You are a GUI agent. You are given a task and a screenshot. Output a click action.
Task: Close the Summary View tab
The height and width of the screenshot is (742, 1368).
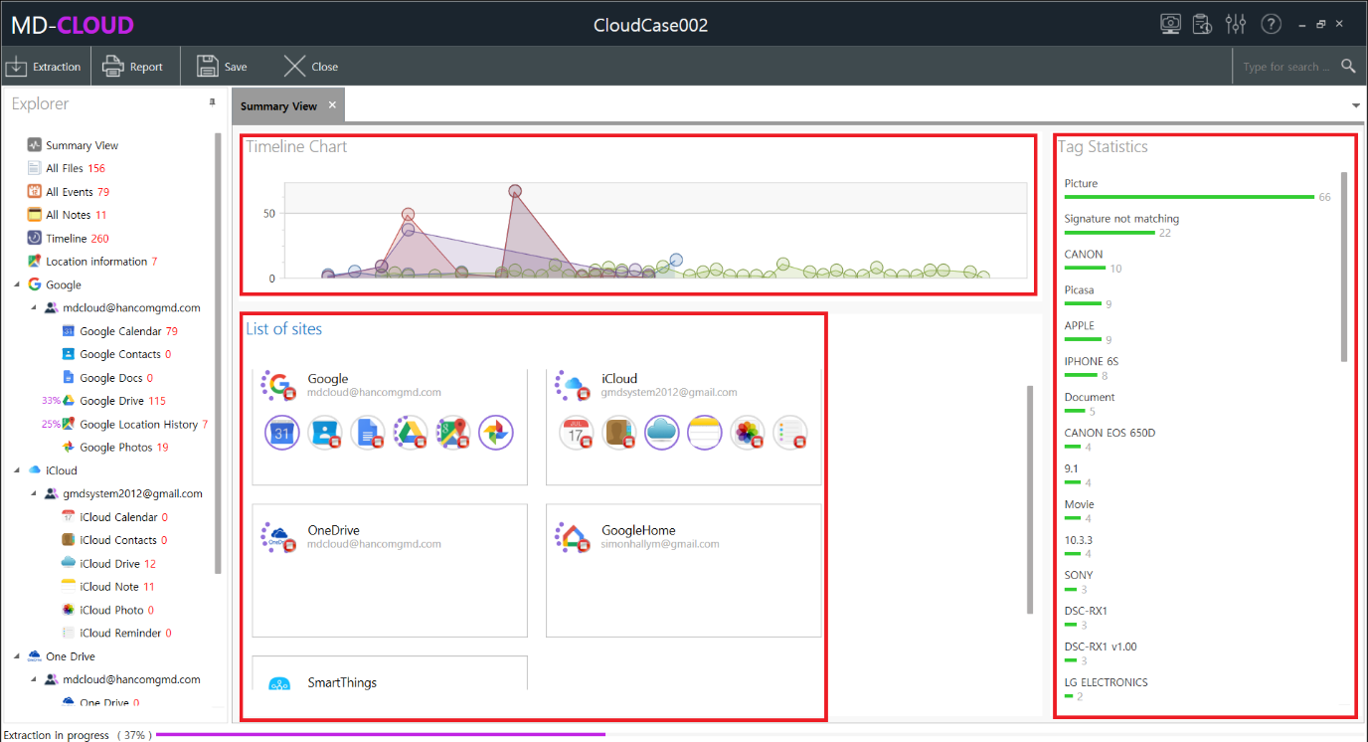tap(332, 105)
